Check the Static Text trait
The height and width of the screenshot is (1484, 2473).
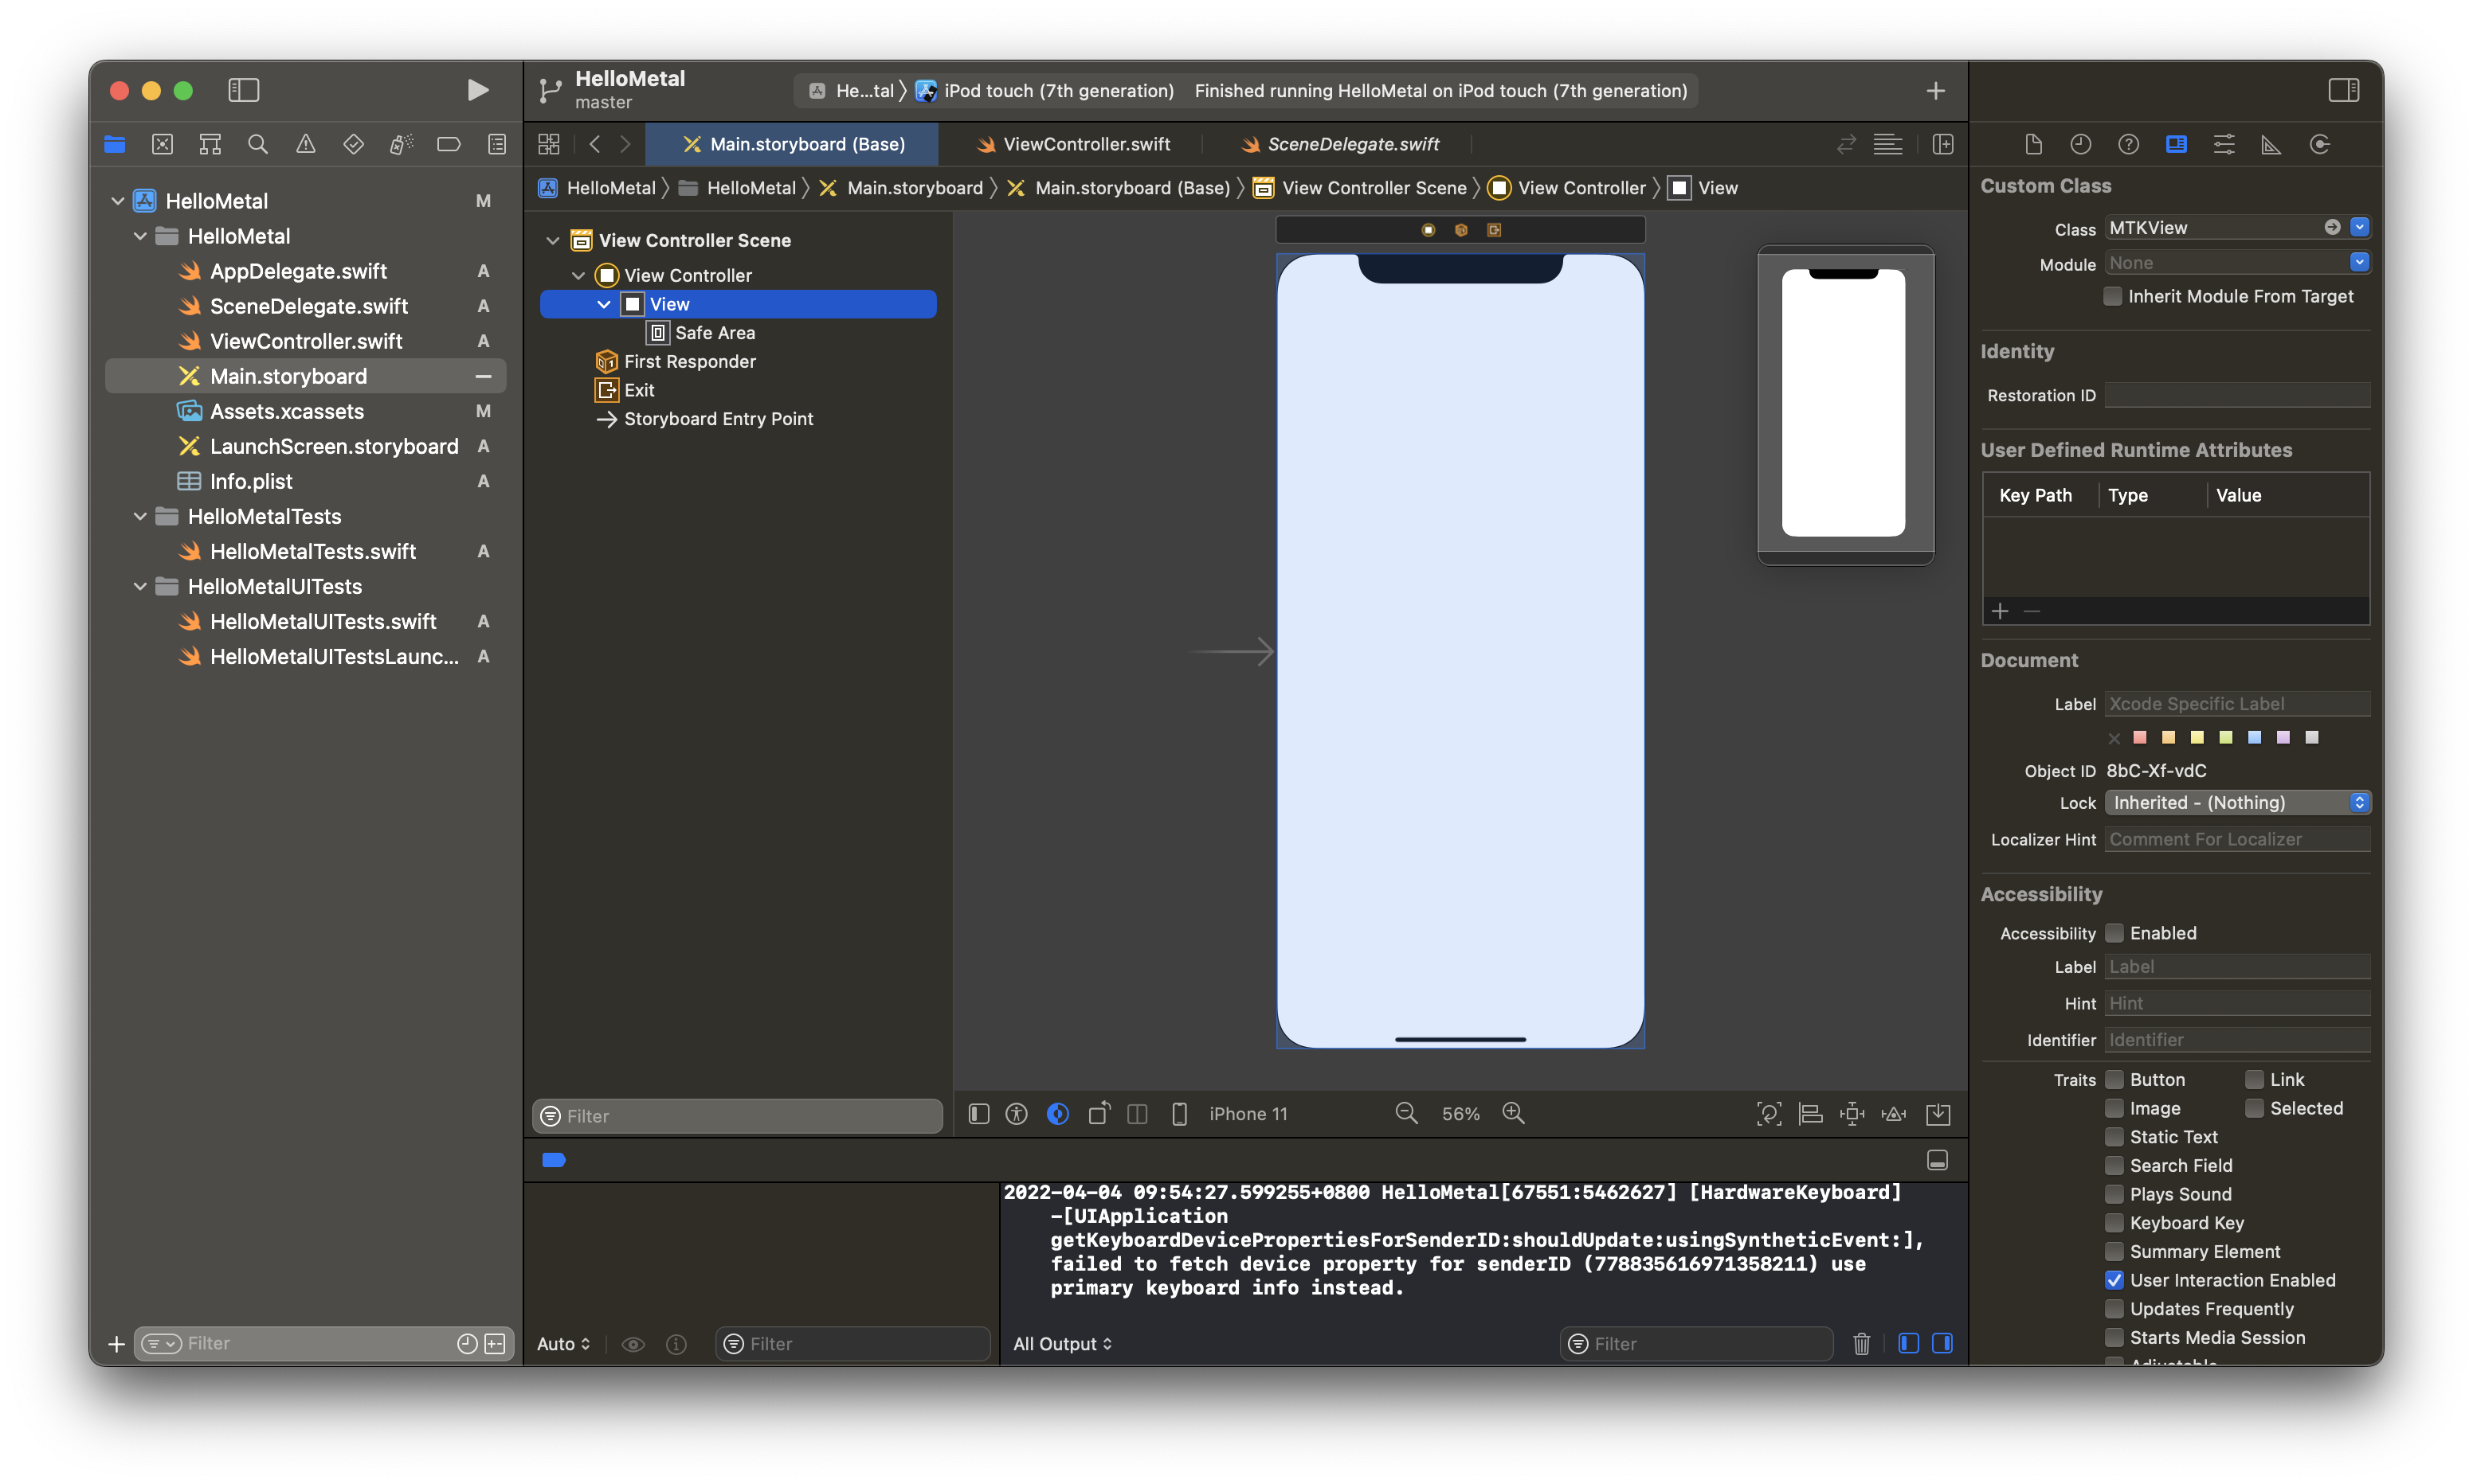click(x=2114, y=1138)
